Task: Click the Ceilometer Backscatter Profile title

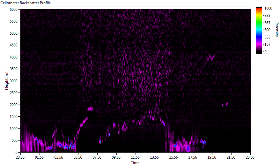Action: [26, 3]
